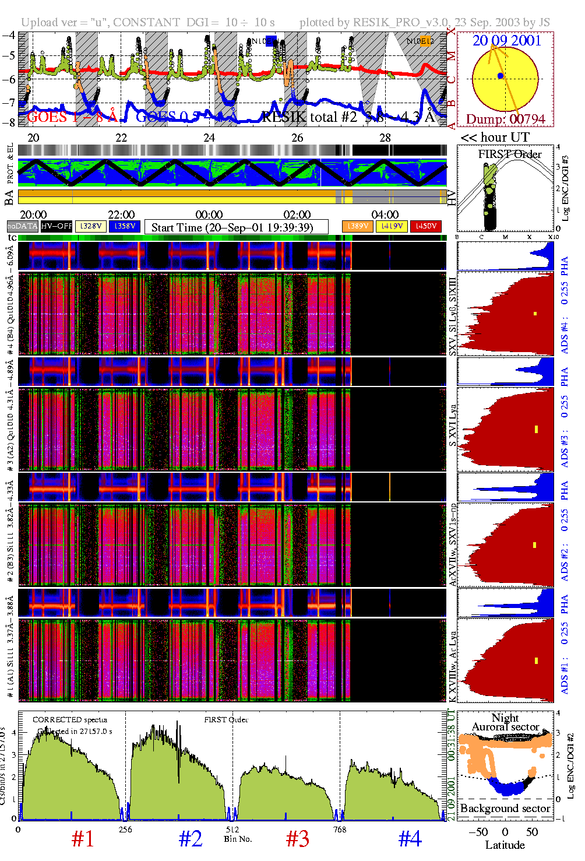Select the noDATA legend box
585x861 pixels.
pyautogui.click(x=22, y=226)
